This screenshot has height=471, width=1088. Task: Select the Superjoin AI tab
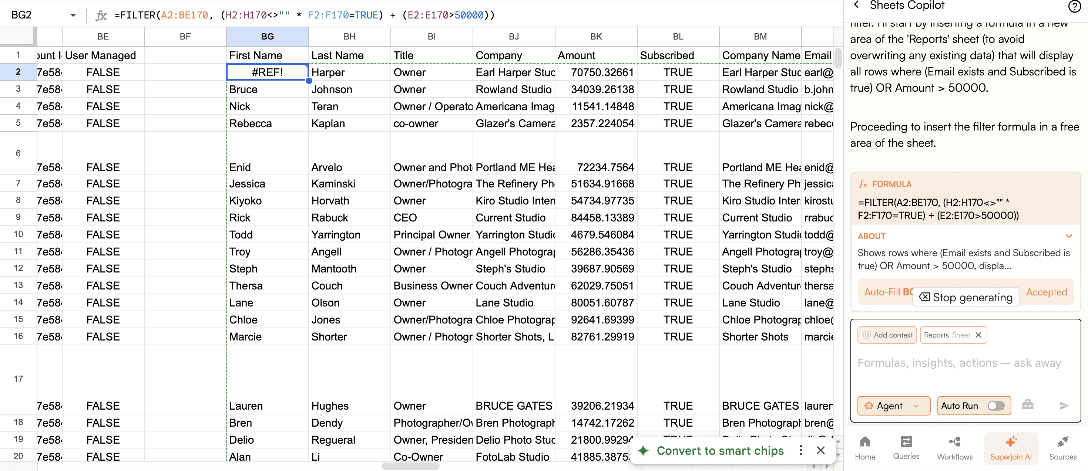(1010, 448)
